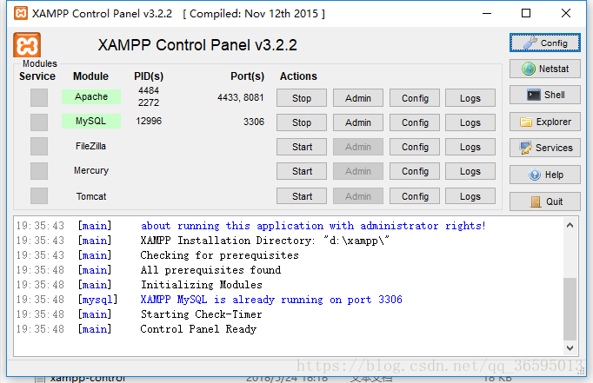
Task: Open Tomcat Logs list
Action: click(x=470, y=196)
